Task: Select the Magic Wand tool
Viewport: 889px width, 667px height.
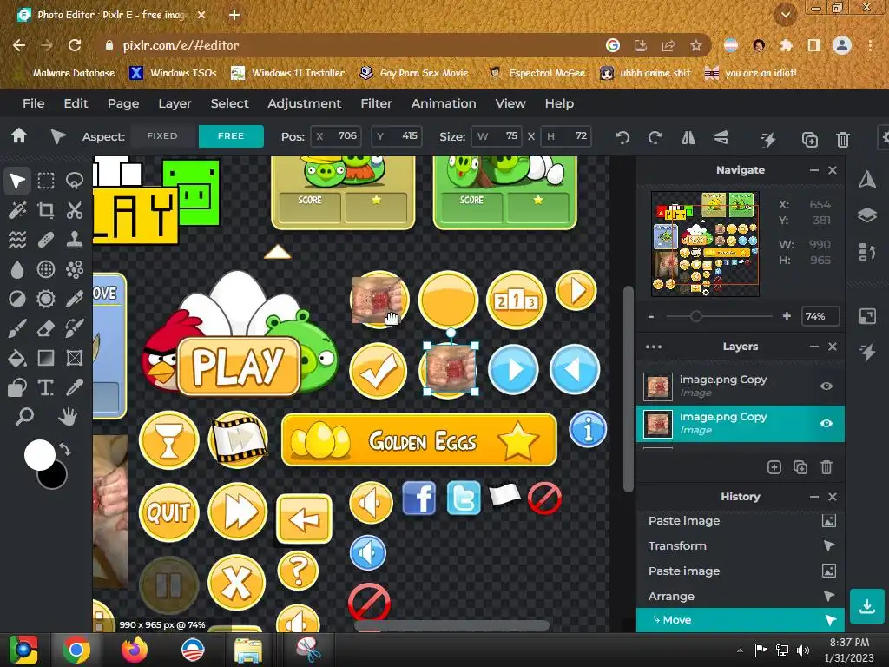Action: click(x=17, y=210)
